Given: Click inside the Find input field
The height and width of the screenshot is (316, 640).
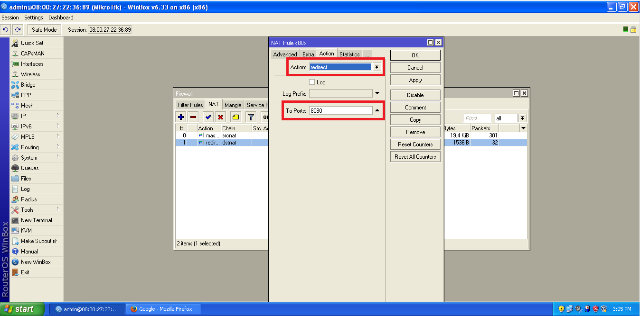Looking at the screenshot, I should click(477, 117).
